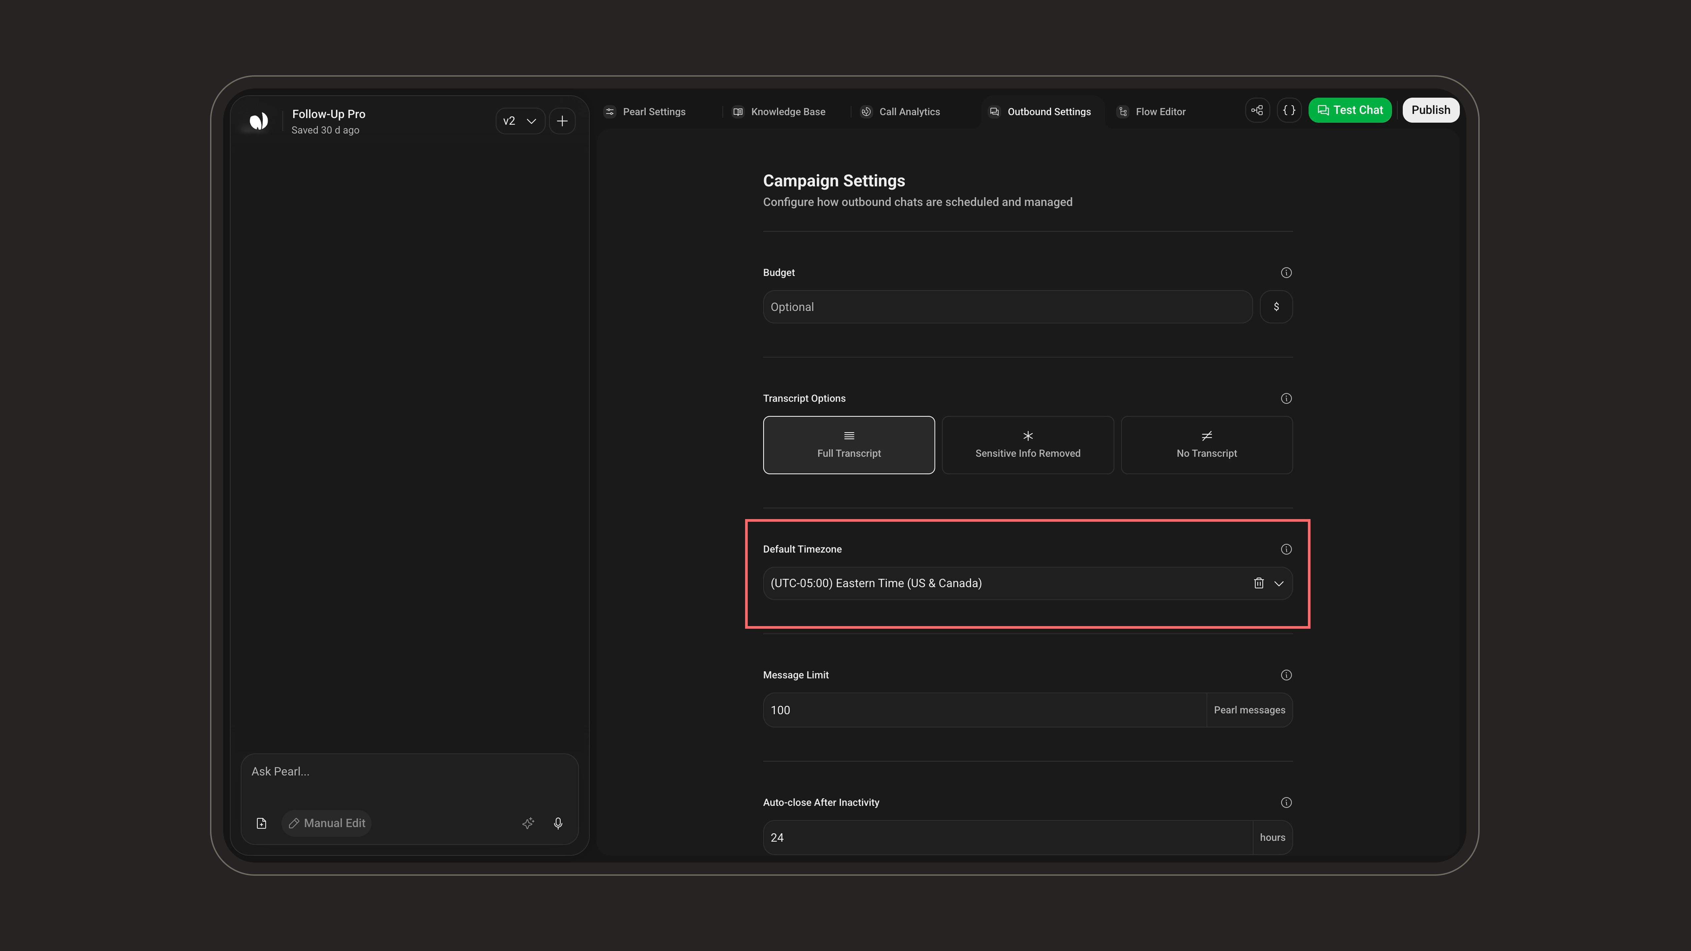Expand the timezone dropdown chevron
This screenshot has height=951, width=1691.
click(1279, 583)
